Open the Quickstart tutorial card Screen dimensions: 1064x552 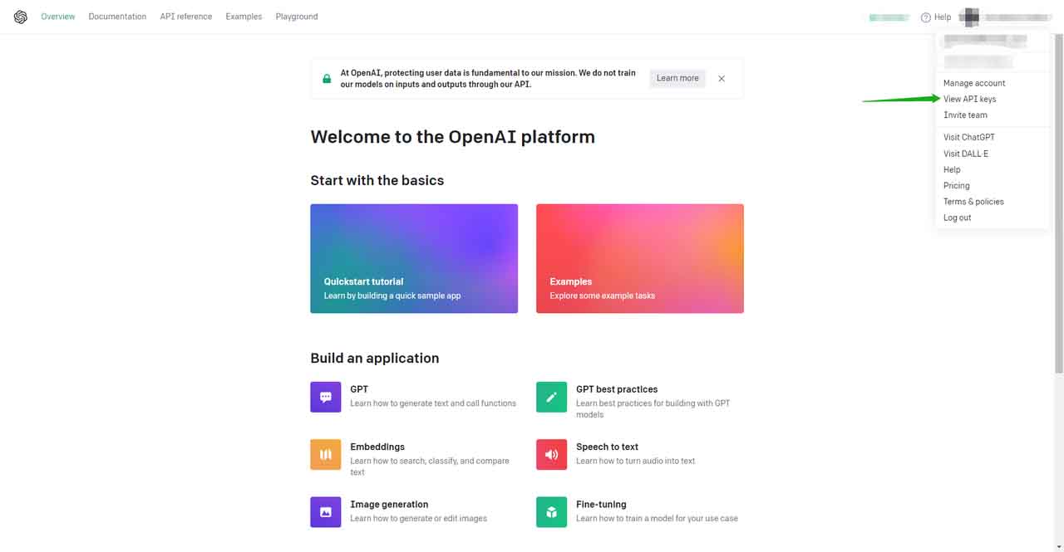point(414,258)
